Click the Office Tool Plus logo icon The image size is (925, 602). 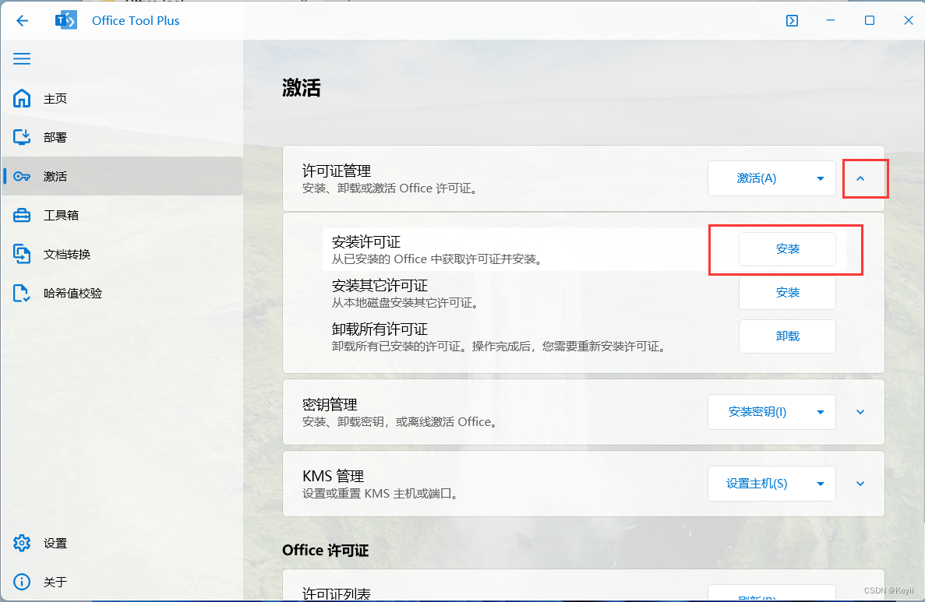coord(65,20)
